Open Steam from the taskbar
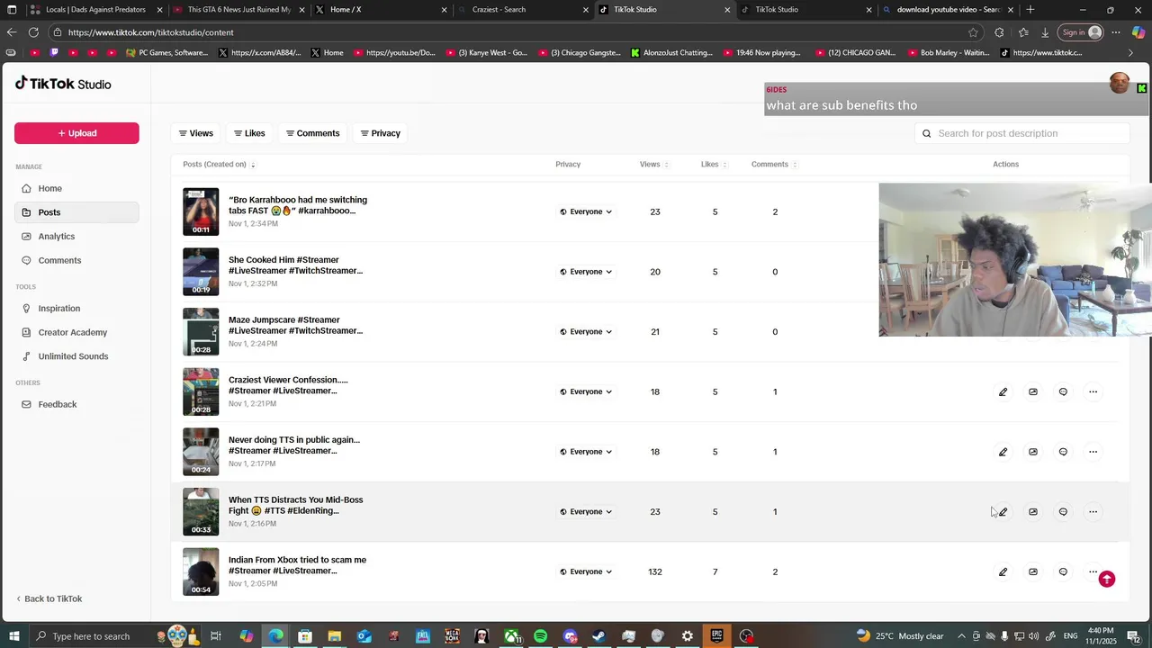This screenshot has width=1152, height=648. coord(598,636)
